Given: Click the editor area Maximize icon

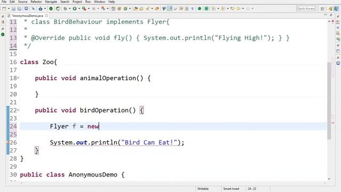Looking at the screenshot, I should [x=331, y=15].
